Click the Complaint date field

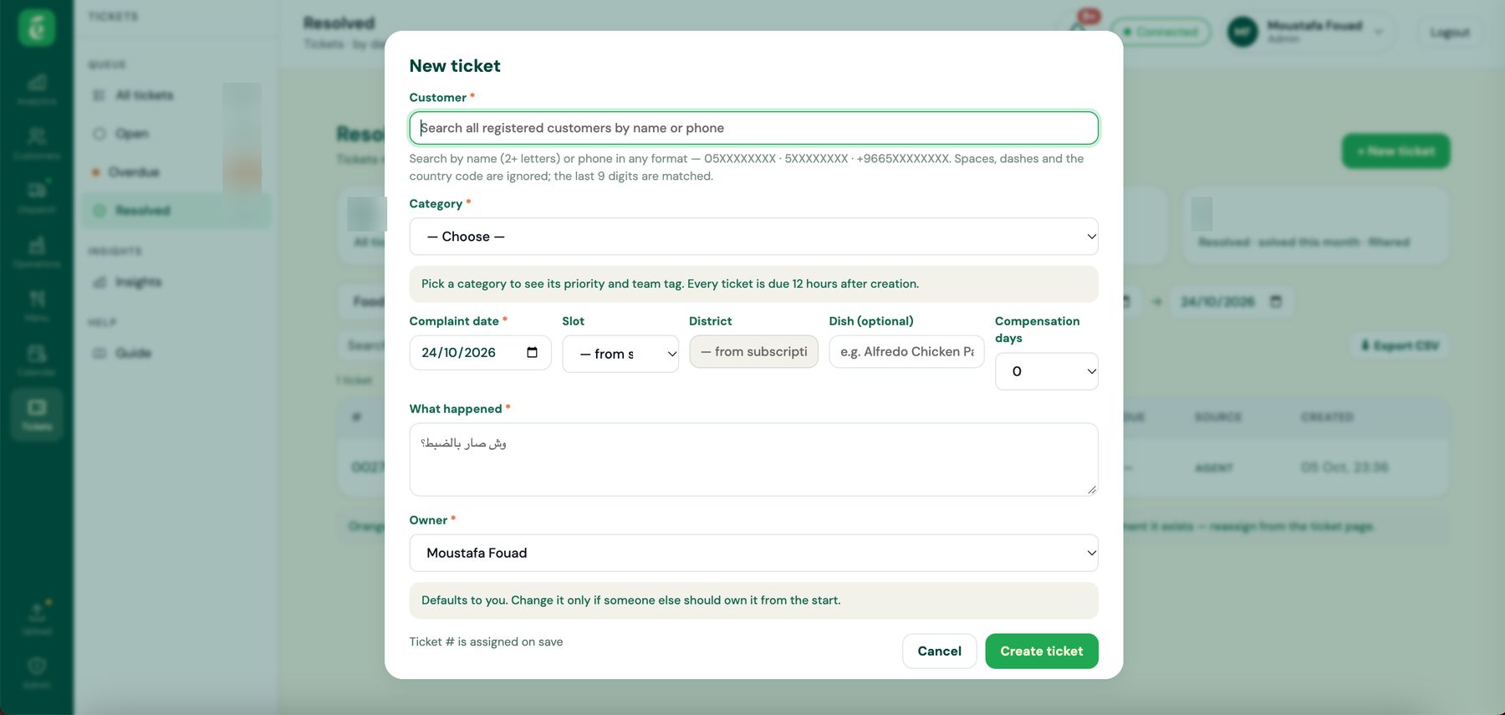point(480,352)
